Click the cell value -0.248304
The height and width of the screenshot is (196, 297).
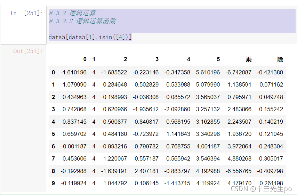270,146
